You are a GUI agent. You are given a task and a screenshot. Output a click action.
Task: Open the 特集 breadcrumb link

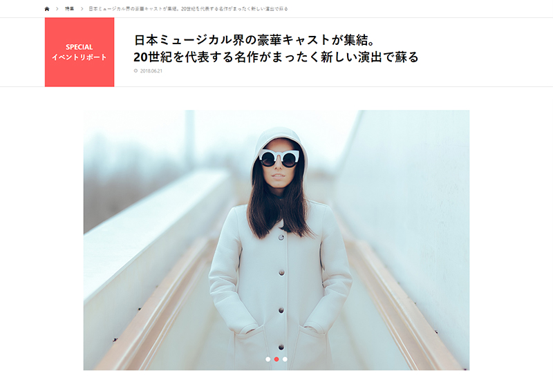click(x=70, y=9)
